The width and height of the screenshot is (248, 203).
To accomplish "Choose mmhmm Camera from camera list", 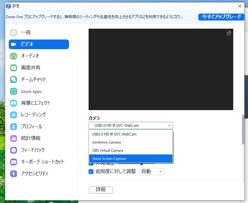I will 131,142.
